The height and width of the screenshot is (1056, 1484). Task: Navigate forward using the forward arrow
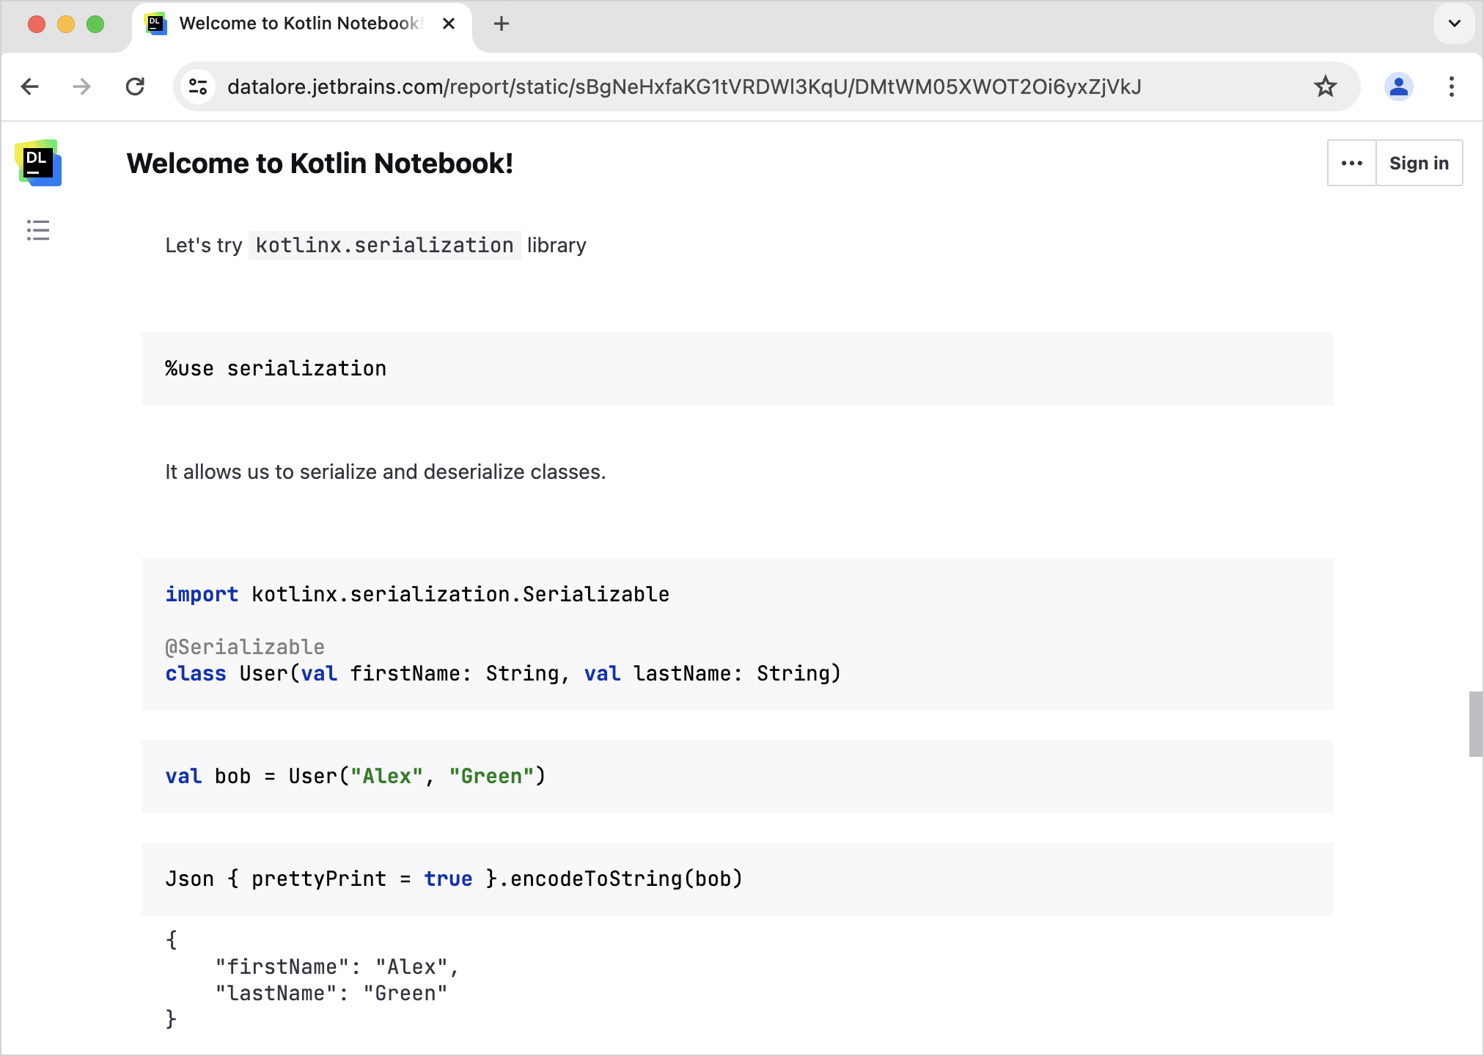pos(82,87)
